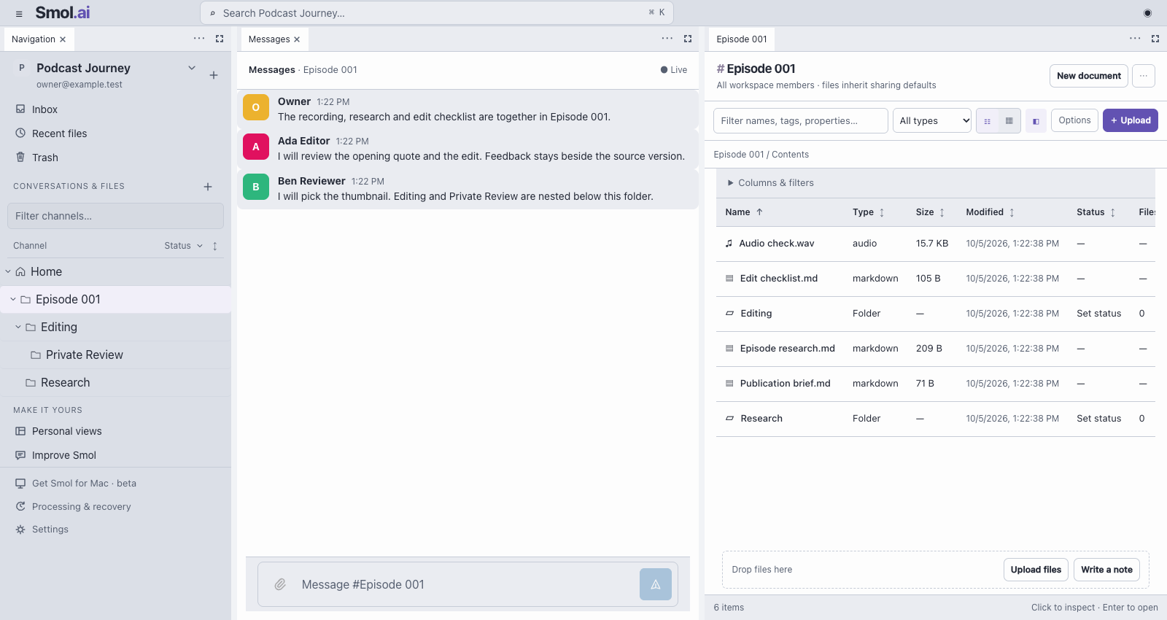Image resolution: width=1167 pixels, height=620 pixels.
Task: Click the purple Upload button
Action: (1131, 120)
